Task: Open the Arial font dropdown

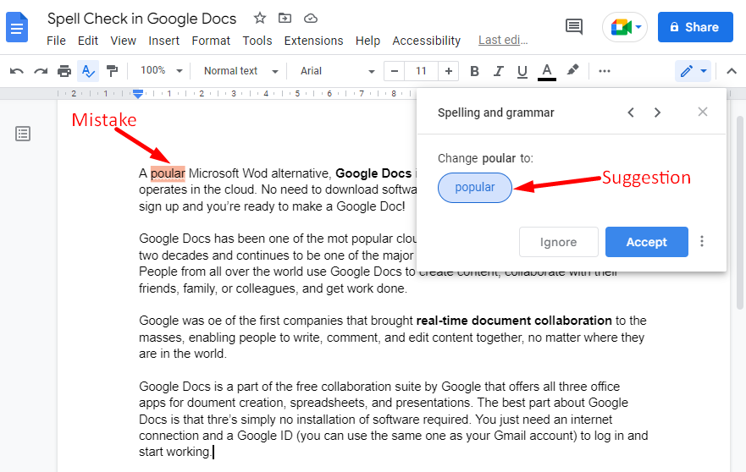Action: [337, 71]
